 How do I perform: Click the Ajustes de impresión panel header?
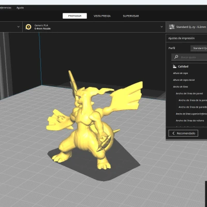coord(182,38)
